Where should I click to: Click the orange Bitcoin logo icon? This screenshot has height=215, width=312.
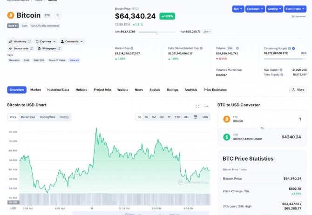11,15
